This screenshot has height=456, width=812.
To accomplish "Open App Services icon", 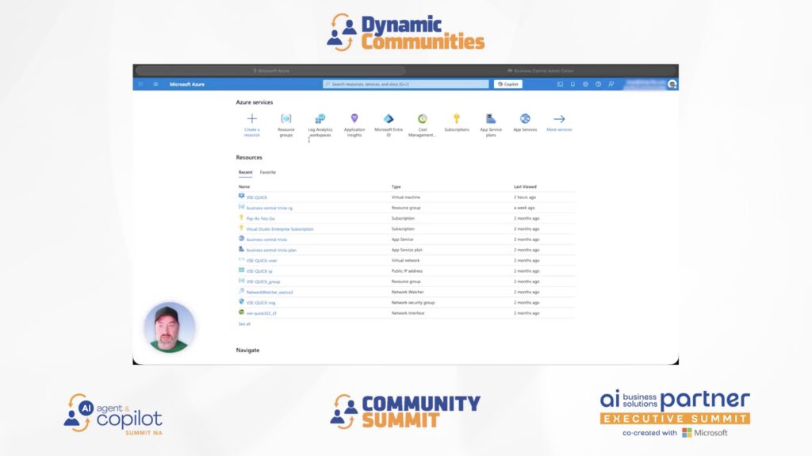I will (525, 119).
